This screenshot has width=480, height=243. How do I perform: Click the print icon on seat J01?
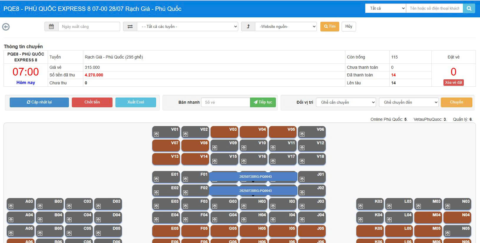point(302,179)
